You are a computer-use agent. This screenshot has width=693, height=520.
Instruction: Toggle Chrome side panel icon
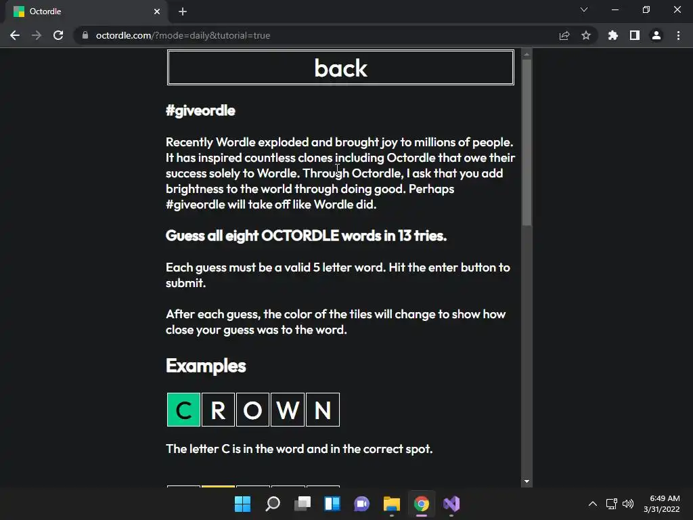pos(635,35)
